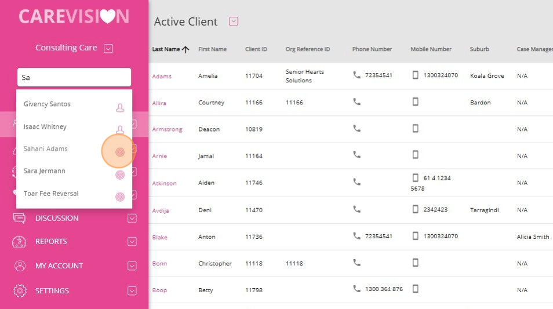The image size is (553, 309).
Task: Open client Armstrong record link
Action: (x=167, y=129)
